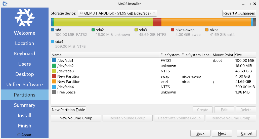The height and width of the screenshot is (139, 259).
Task: Go to the Summary step in sidebar
Action: tap(24, 105)
